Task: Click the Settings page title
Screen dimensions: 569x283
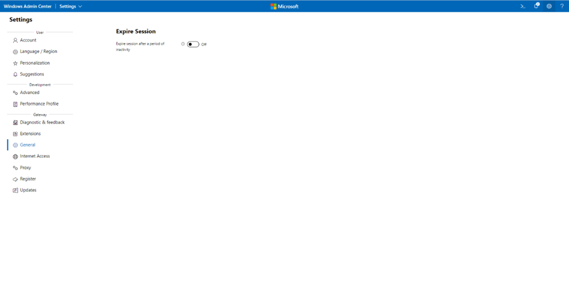Action: [21, 19]
